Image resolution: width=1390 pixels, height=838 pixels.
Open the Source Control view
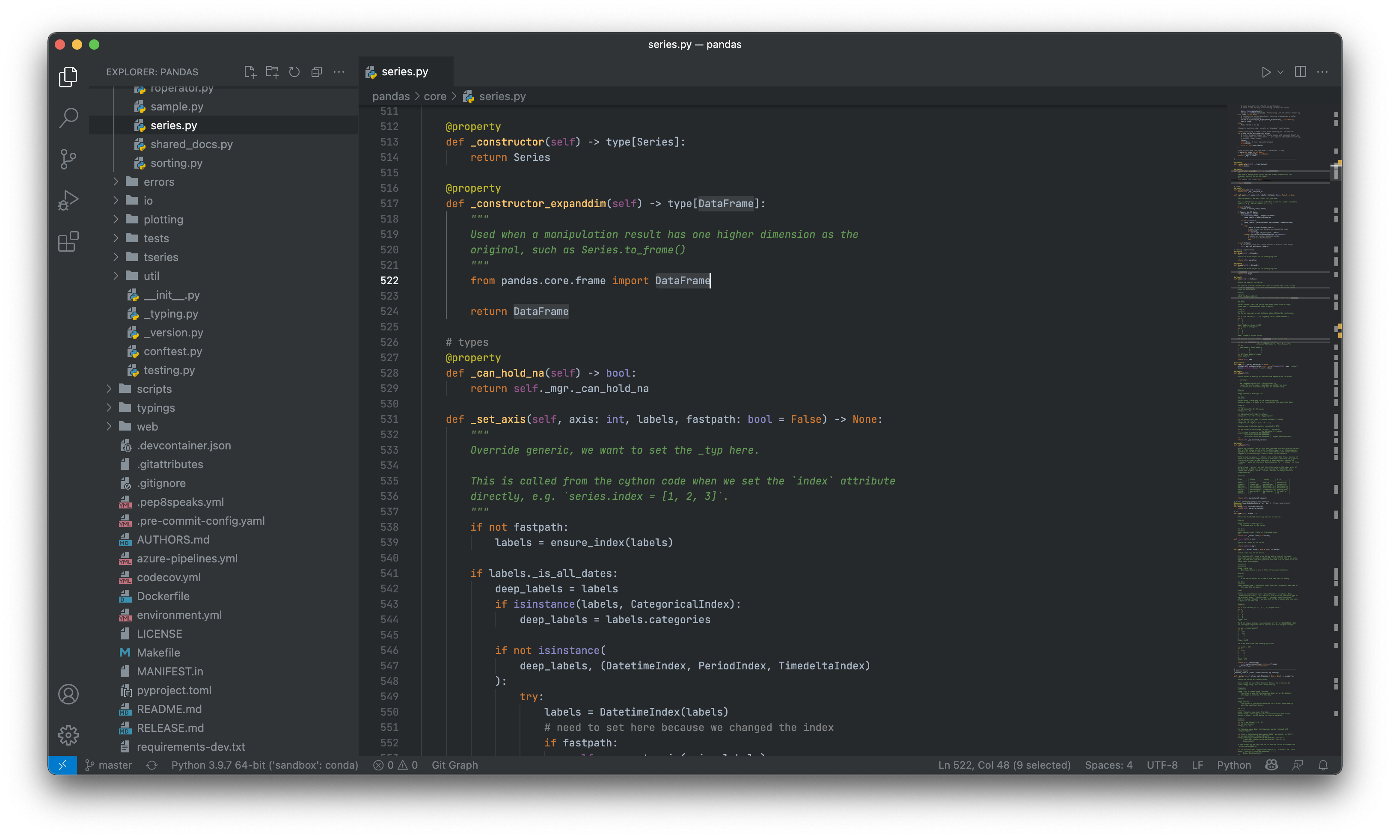point(68,159)
